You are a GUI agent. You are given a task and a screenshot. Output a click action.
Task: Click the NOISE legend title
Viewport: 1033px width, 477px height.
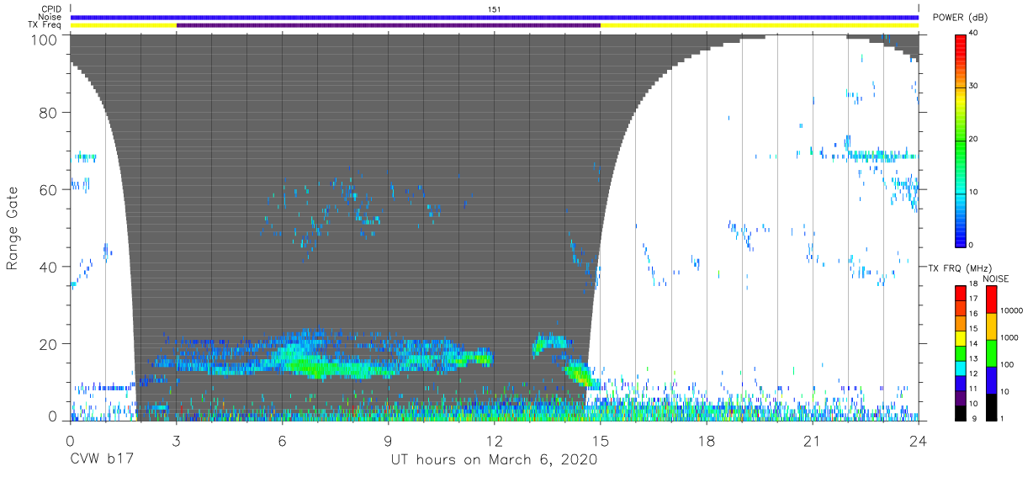click(997, 279)
